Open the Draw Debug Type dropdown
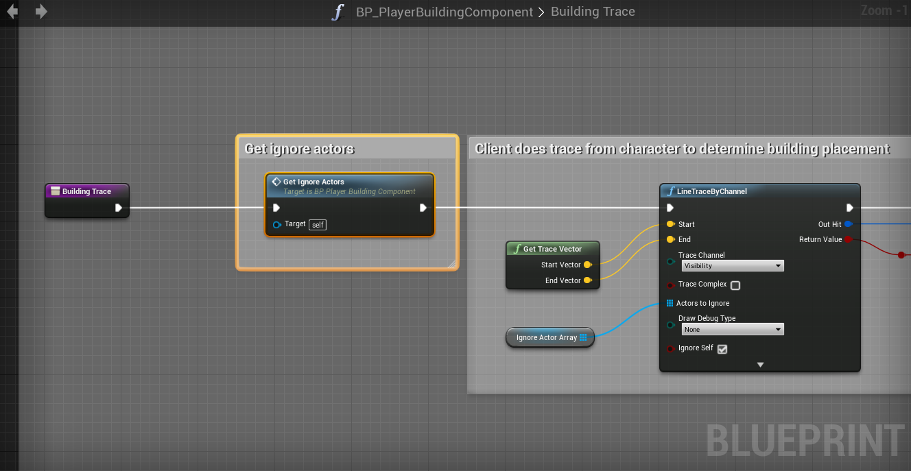 click(x=732, y=330)
